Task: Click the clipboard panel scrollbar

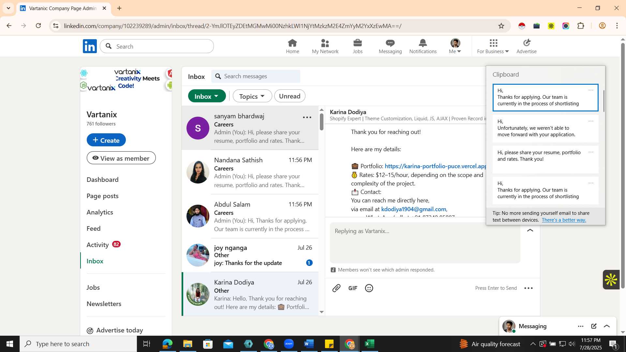Action: coord(604,101)
